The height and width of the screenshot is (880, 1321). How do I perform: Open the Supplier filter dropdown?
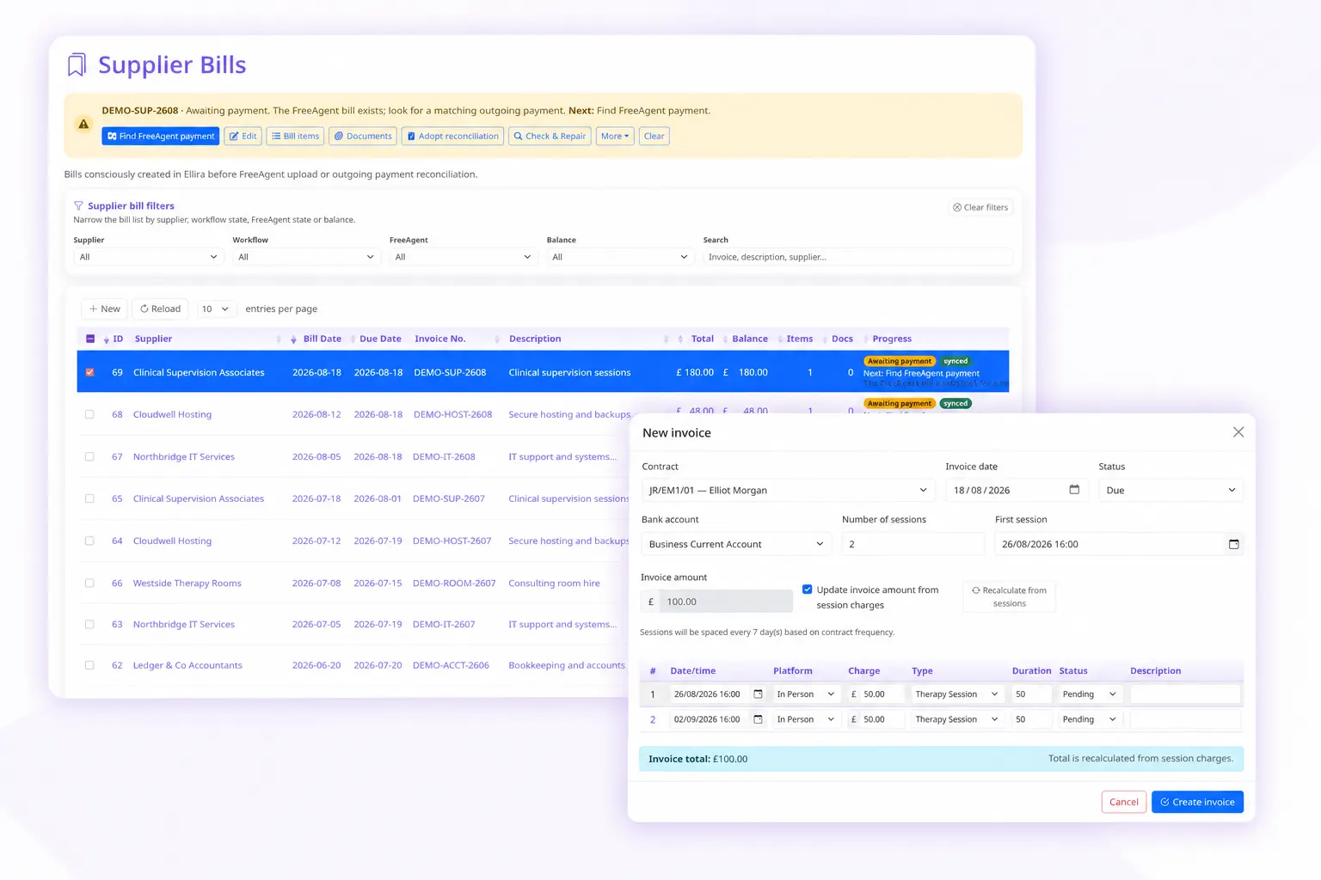coord(148,257)
